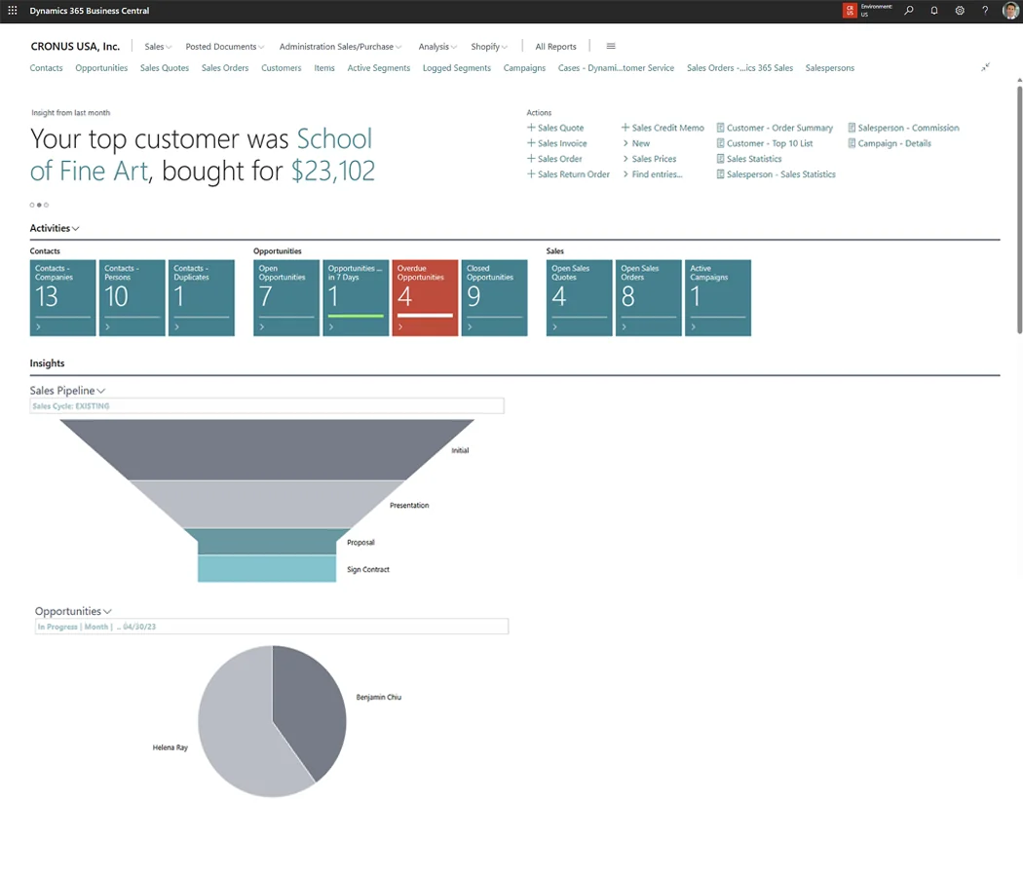The image size is (1023, 877).
Task: Open the app launcher waffle icon
Action: 13,11
